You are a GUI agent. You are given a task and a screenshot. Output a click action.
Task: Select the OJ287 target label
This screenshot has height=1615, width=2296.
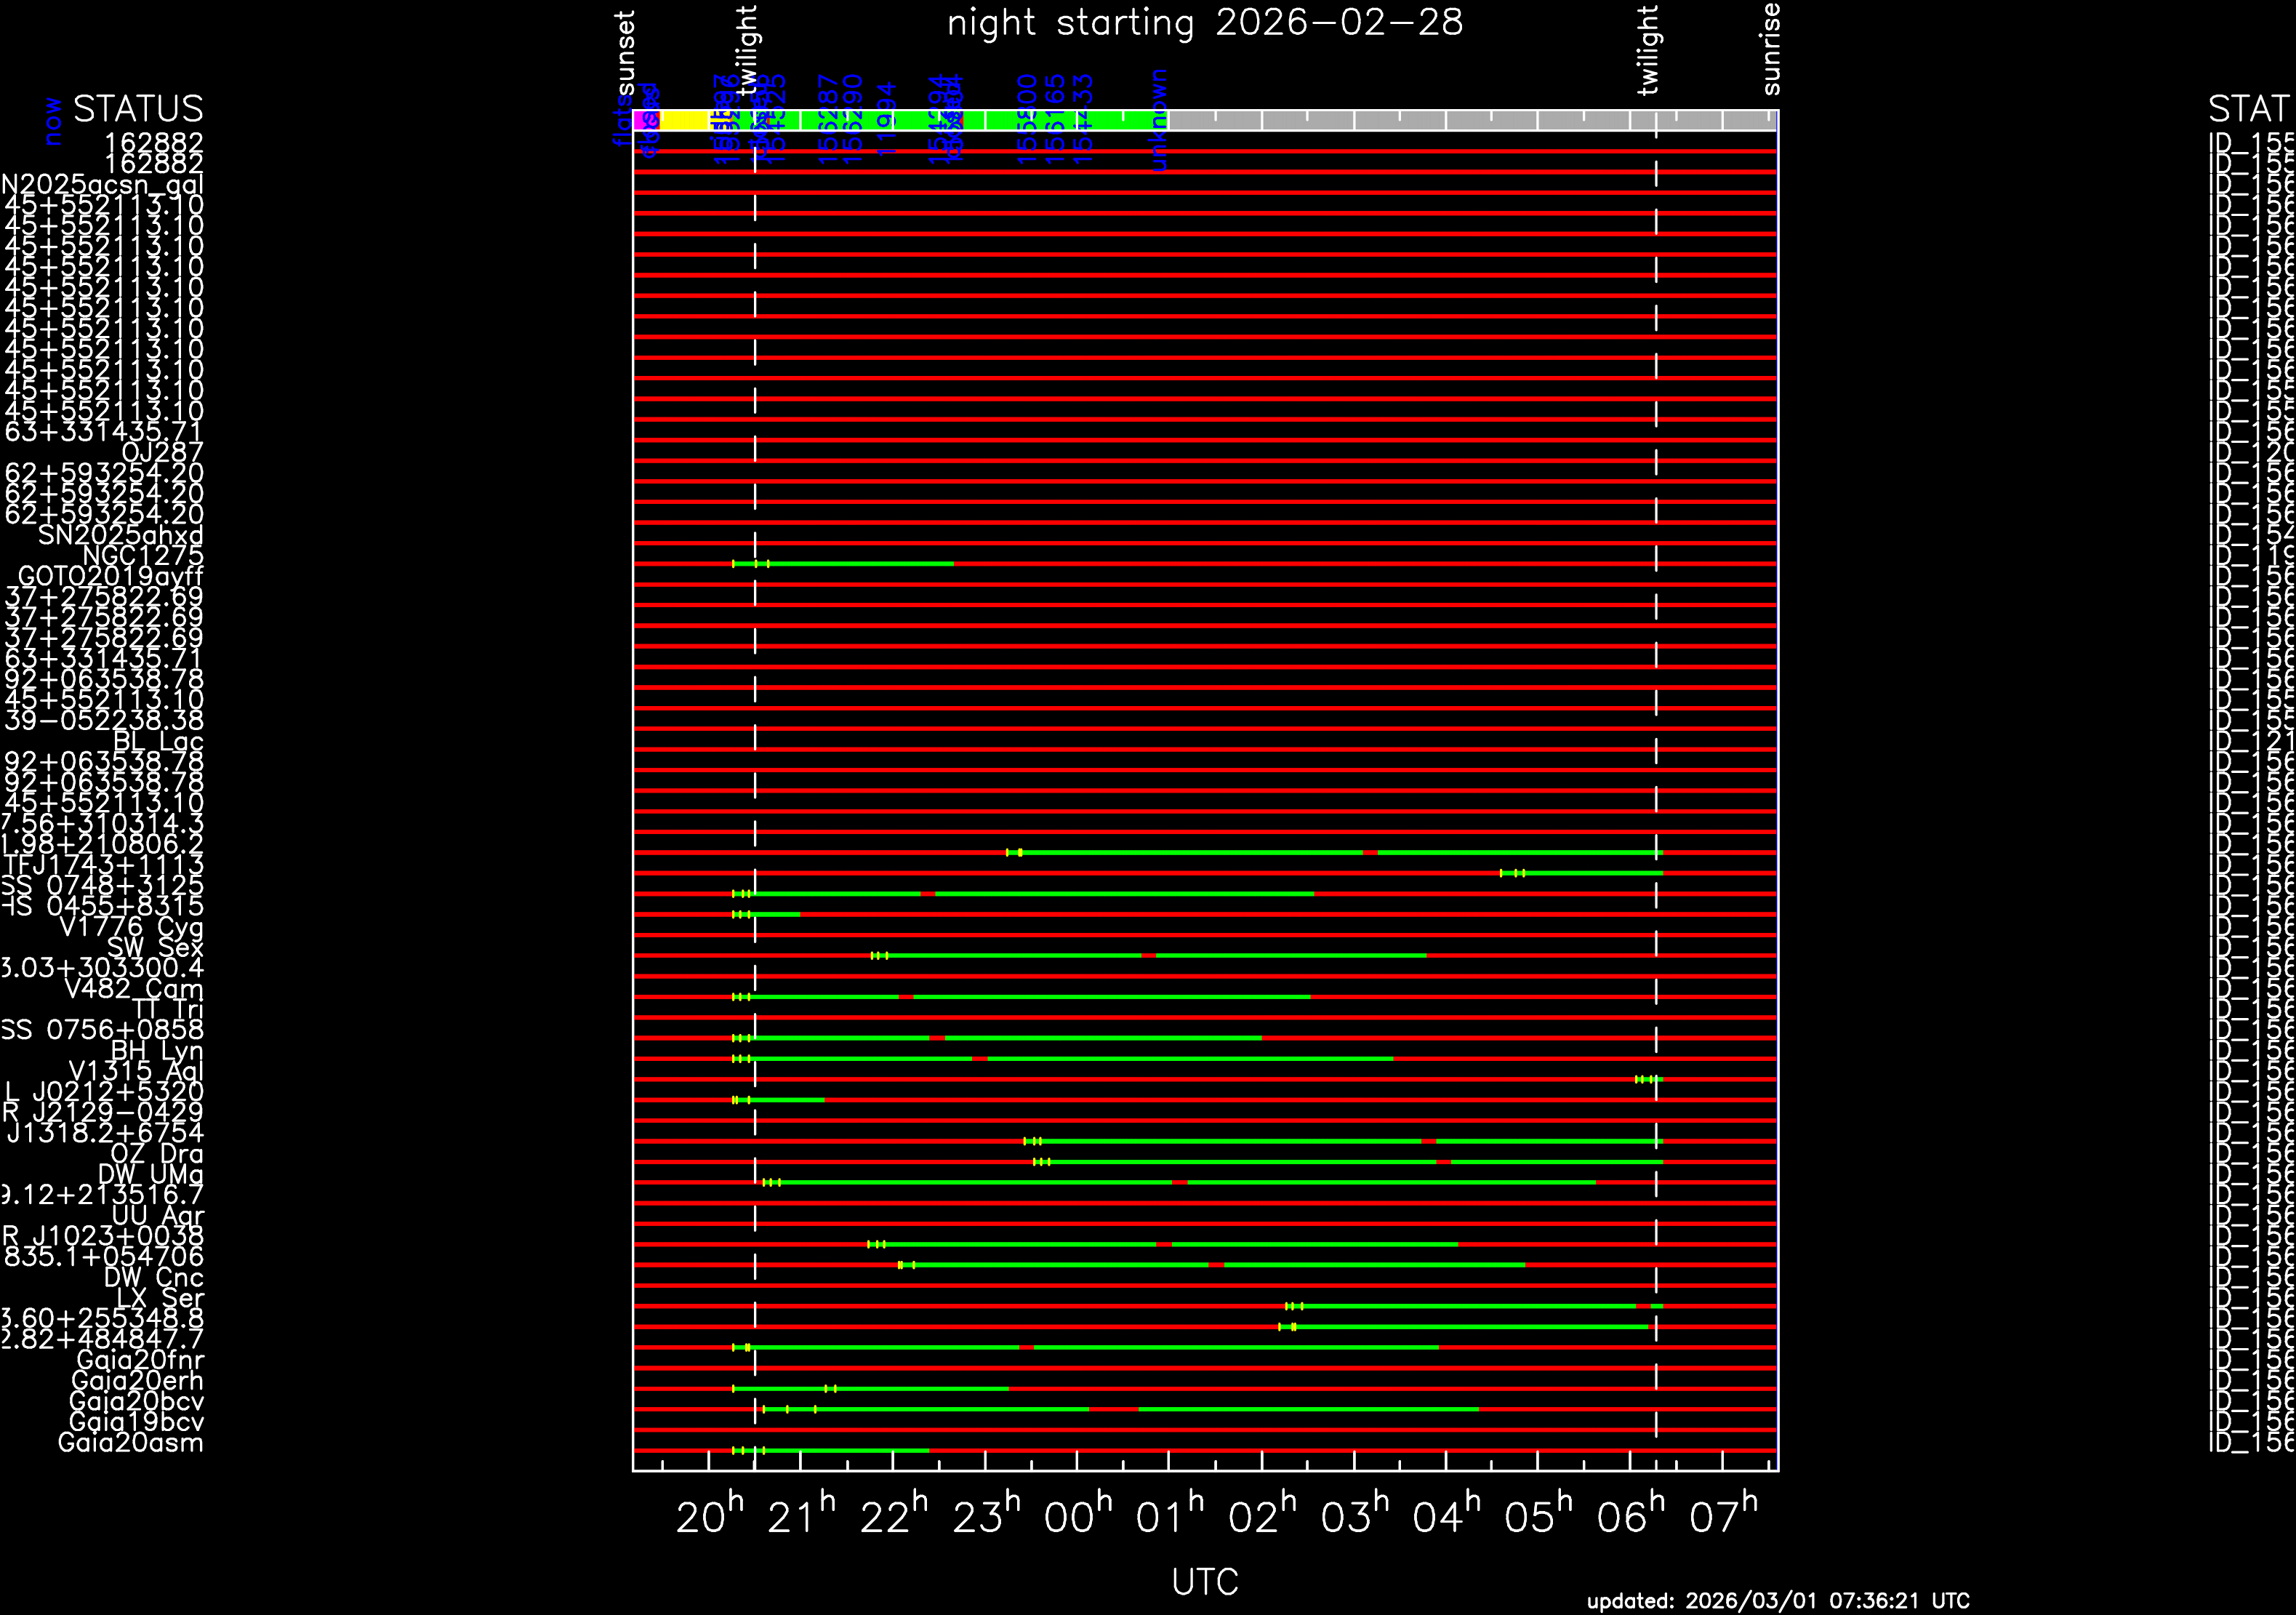pyautogui.click(x=162, y=453)
